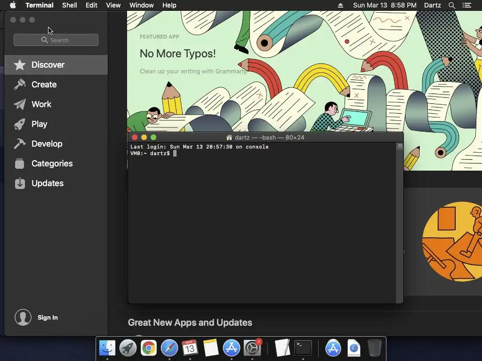Open the Downloads document stack in Dock
Image resolution: width=482 pixels, height=361 pixels.
(x=354, y=348)
